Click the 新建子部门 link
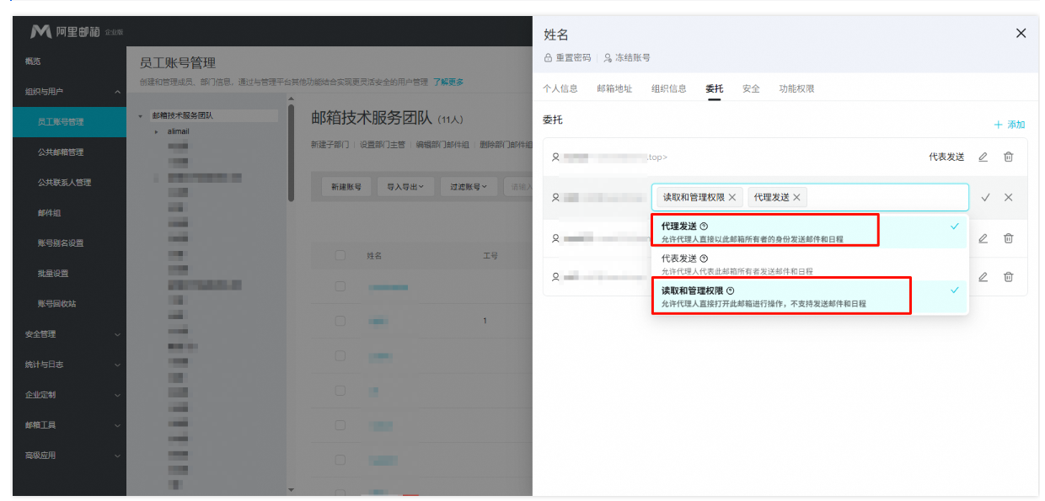Image resolution: width=1045 pixels, height=501 pixels. tap(330, 144)
